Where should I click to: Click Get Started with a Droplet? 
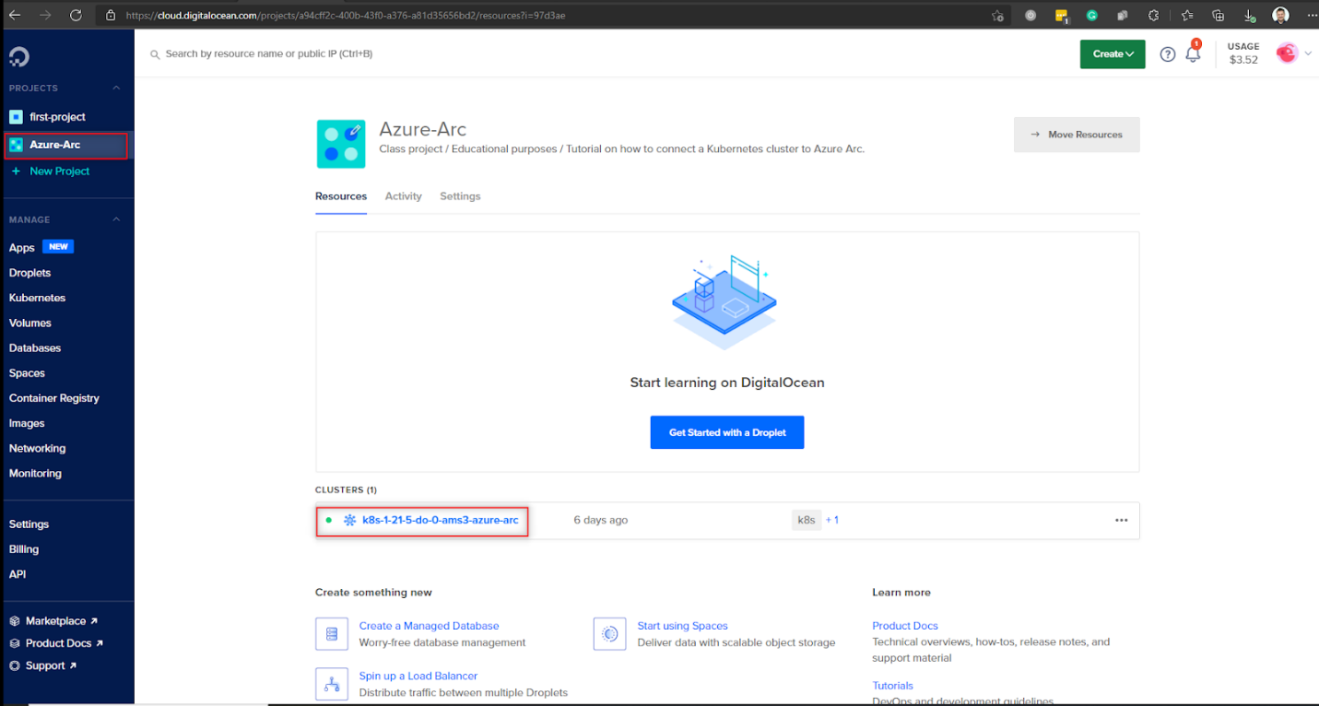point(727,432)
